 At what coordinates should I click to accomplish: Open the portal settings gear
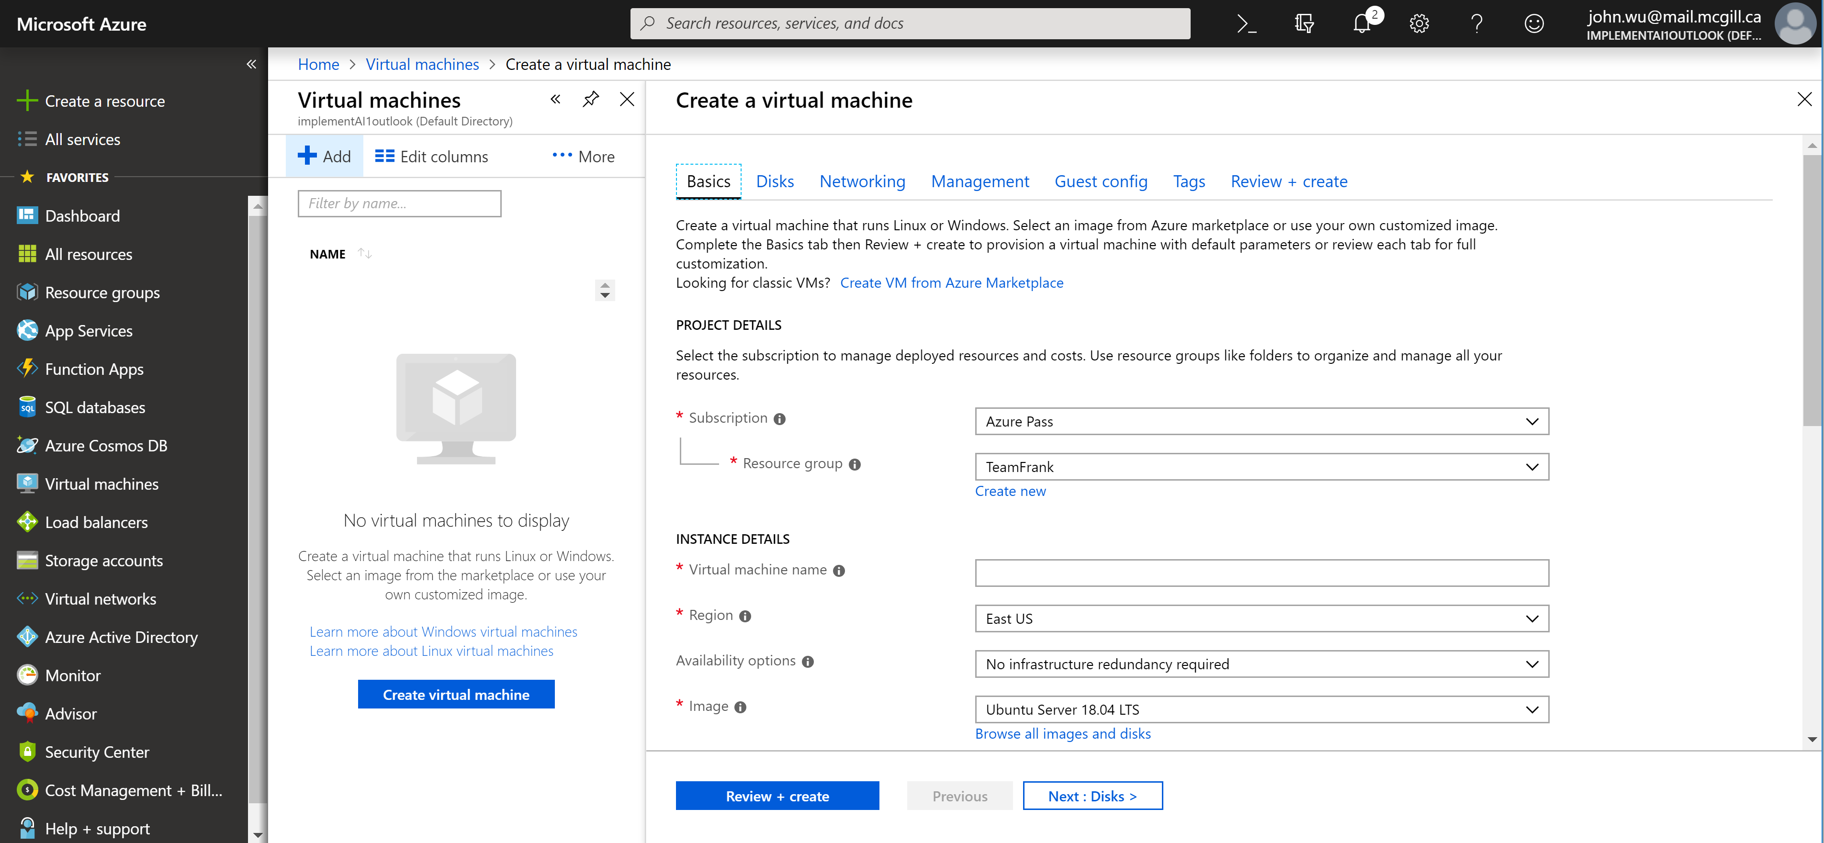pos(1419,23)
